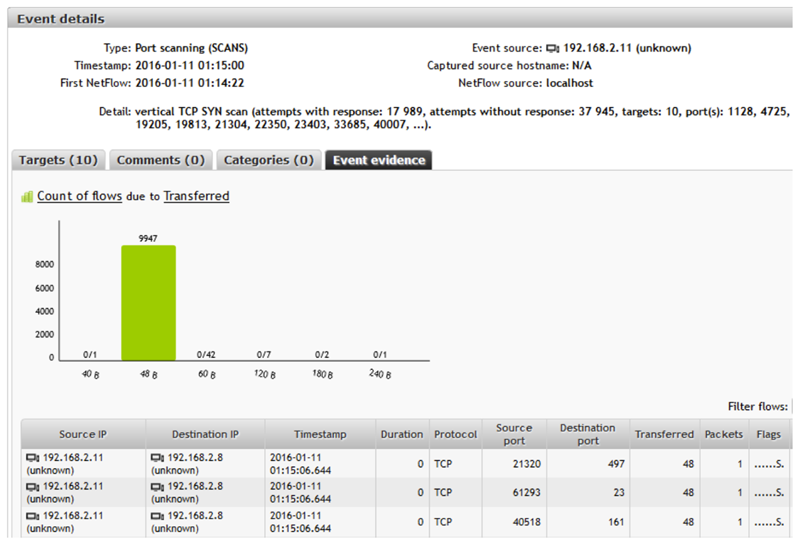Screen dimensions: 798x546
Task: Click the 0/42 label above 60 B
Action: (x=206, y=355)
